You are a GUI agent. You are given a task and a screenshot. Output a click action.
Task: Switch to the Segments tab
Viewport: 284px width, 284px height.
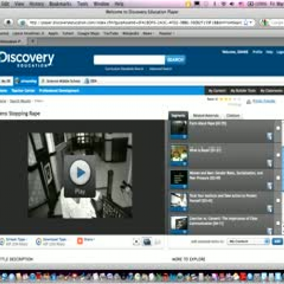(178, 115)
